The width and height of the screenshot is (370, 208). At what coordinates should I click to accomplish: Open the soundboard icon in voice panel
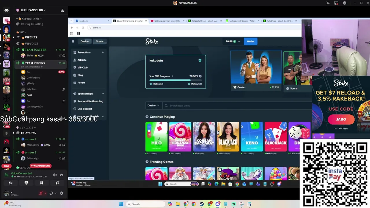pos(57,183)
